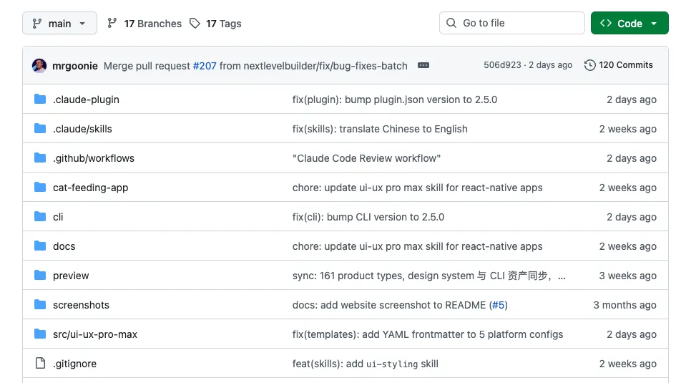Click the mrgoonie avatar image

point(39,65)
